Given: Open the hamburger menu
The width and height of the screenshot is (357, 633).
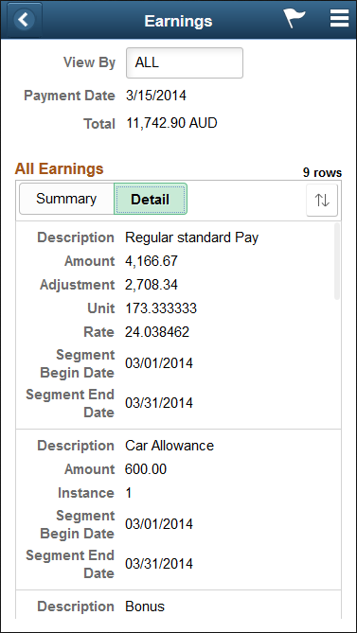Looking at the screenshot, I should [339, 19].
